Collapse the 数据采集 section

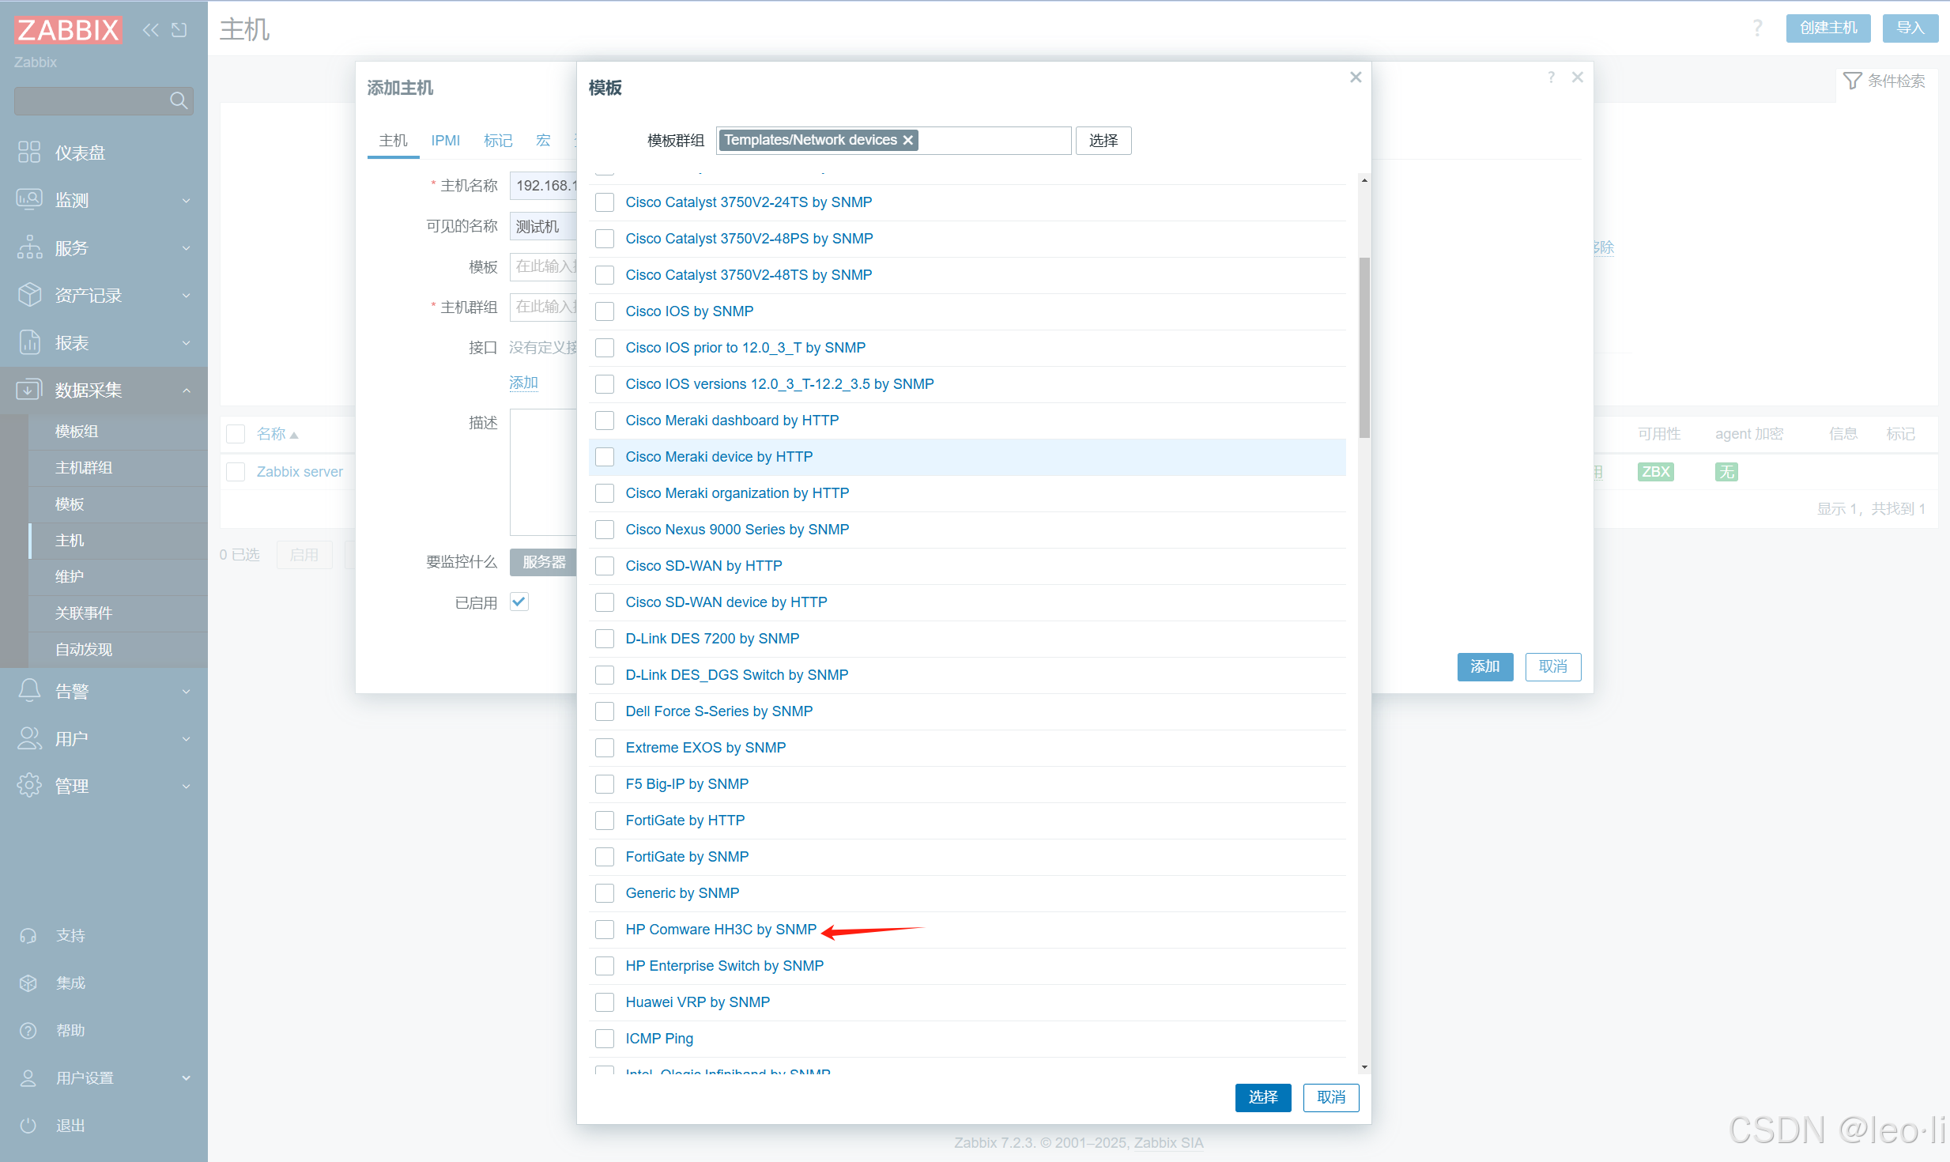187,390
